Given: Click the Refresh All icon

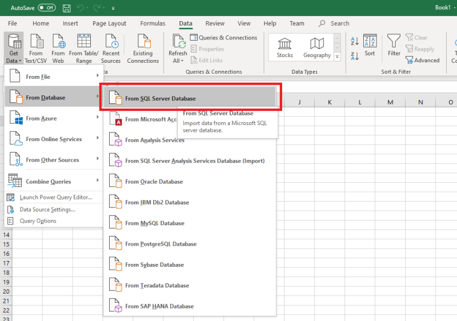Looking at the screenshot, I should [x=178, y=41].
